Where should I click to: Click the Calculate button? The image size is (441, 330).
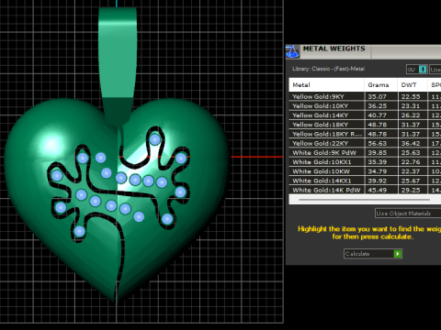pos(373,254)
